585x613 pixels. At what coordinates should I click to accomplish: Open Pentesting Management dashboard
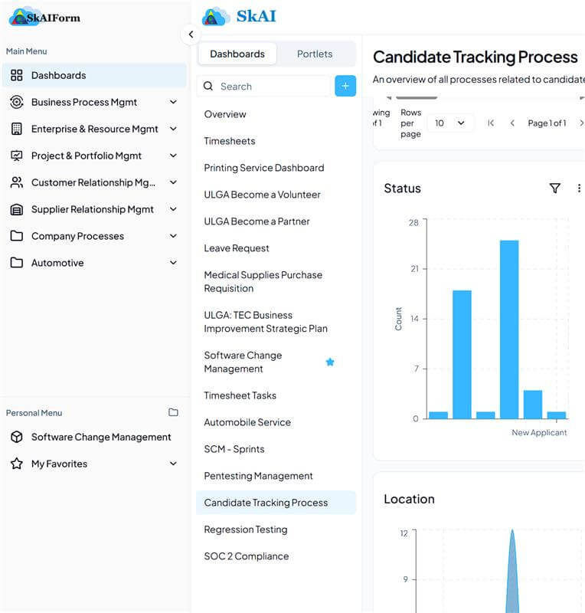click(258, 476)
